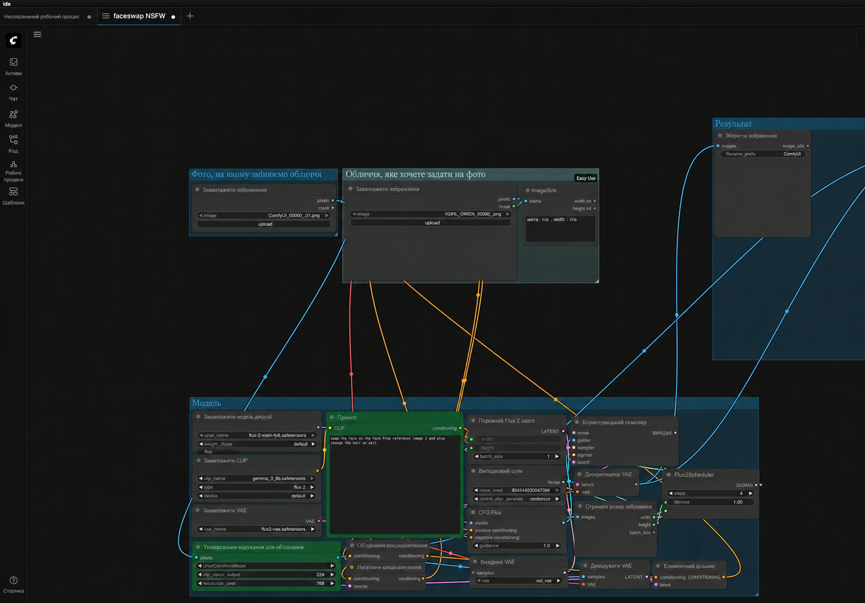Collapse the Завантажити CLIP node via its dot

pos(199,461)
